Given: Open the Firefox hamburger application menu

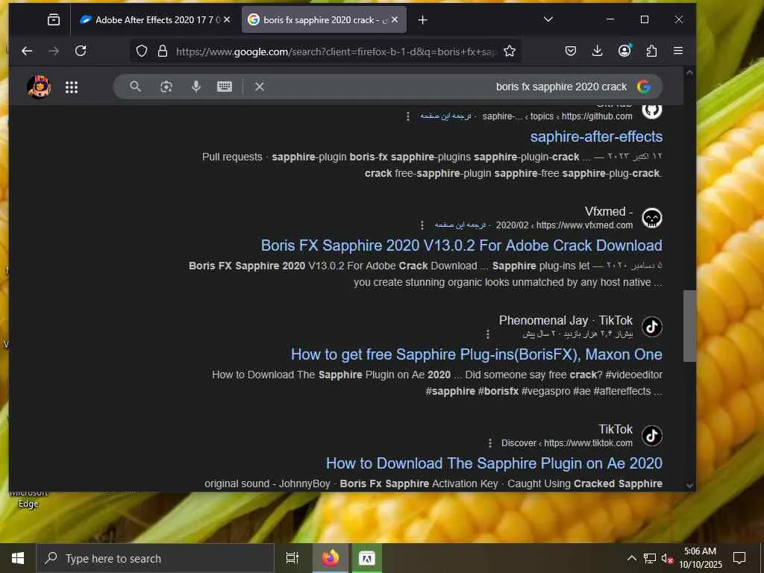Looking at the screenshot, I should [678, 51].
